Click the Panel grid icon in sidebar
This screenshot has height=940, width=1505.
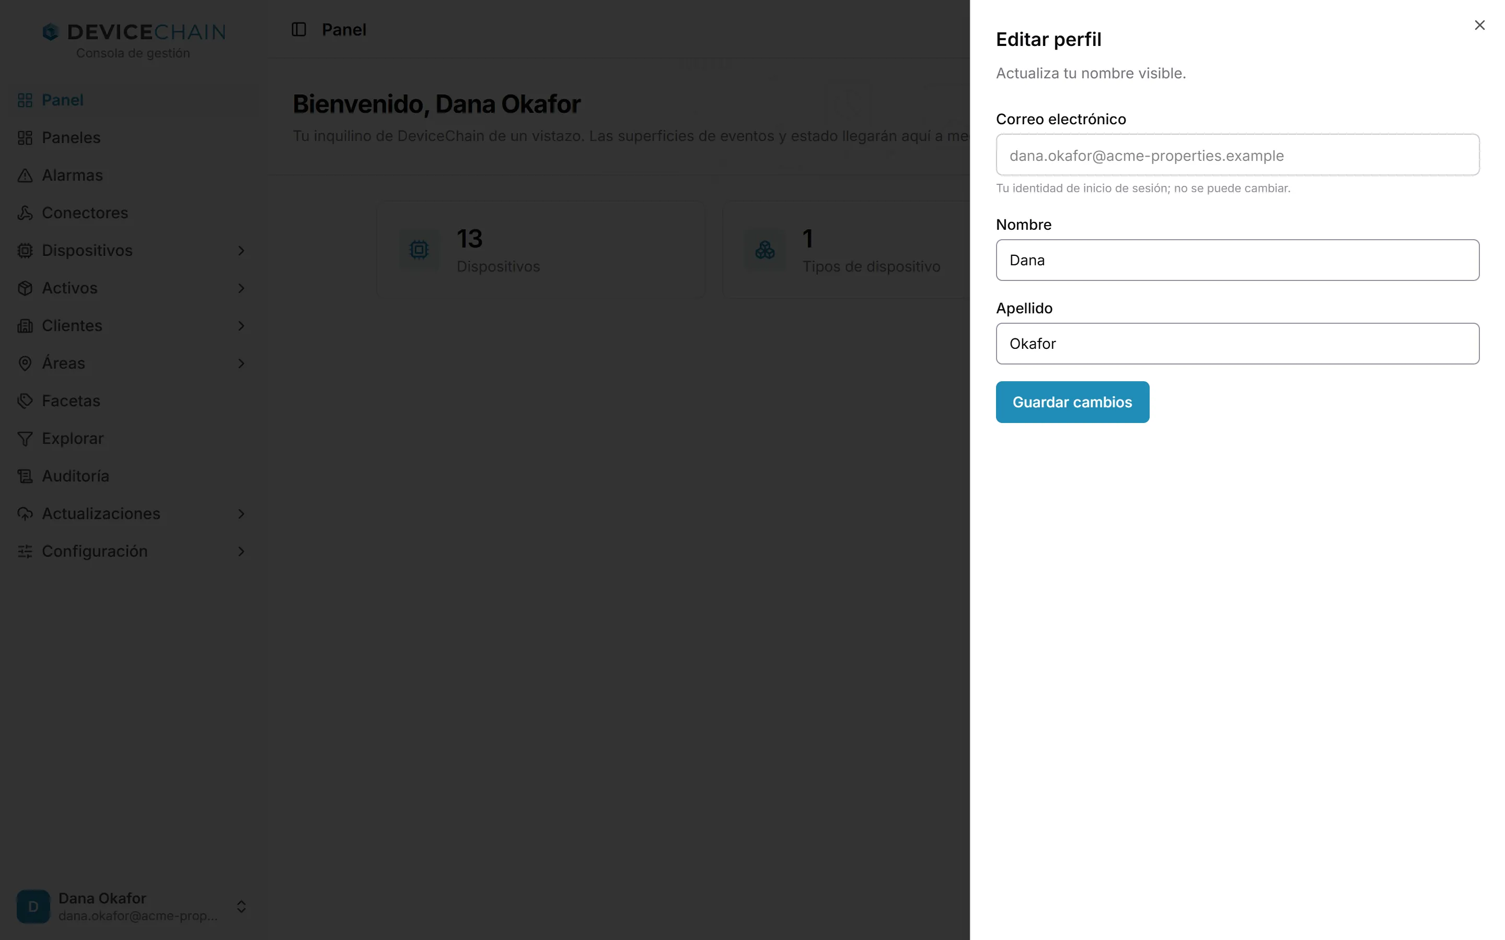(x=25, y=100)
